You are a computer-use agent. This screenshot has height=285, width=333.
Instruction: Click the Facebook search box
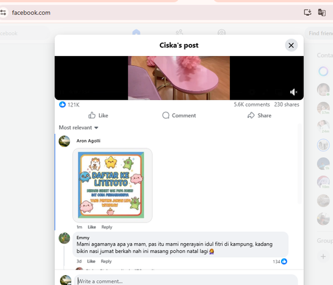tap(25, 33)
